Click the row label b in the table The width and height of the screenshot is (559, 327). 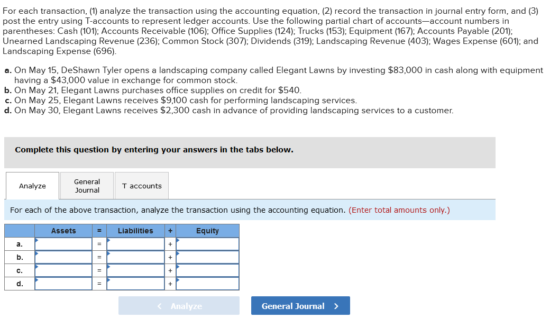tap(20, 257)
